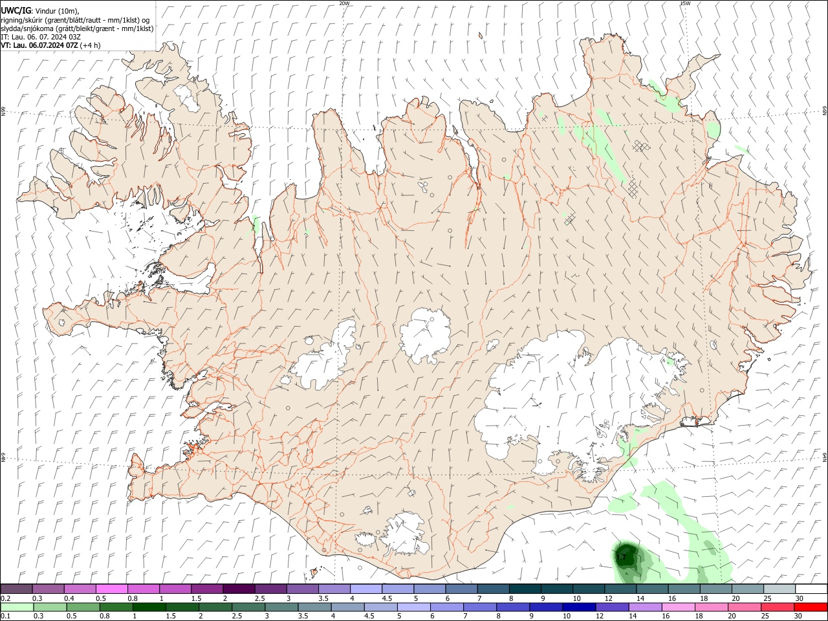Pick the darkest purple 2–2.5 upper legend swatch
The image size is (828, 621).
pyautogui.click(x=239, y=589)
